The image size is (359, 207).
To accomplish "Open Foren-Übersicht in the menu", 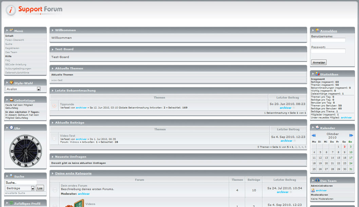I will [x=15, y=40].
